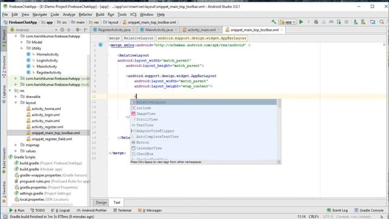The height and width of the screenshot is (219, 389).
Task: Click the Debug app bug icon
Action: pyautogui.click(x=316, y=22)
